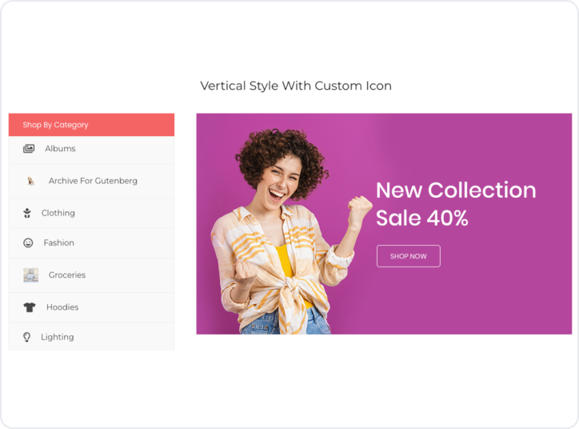Click the New Collection Sale 40% headline
Viewport: 579px width, 429px height.
click(x=456, y=203)
